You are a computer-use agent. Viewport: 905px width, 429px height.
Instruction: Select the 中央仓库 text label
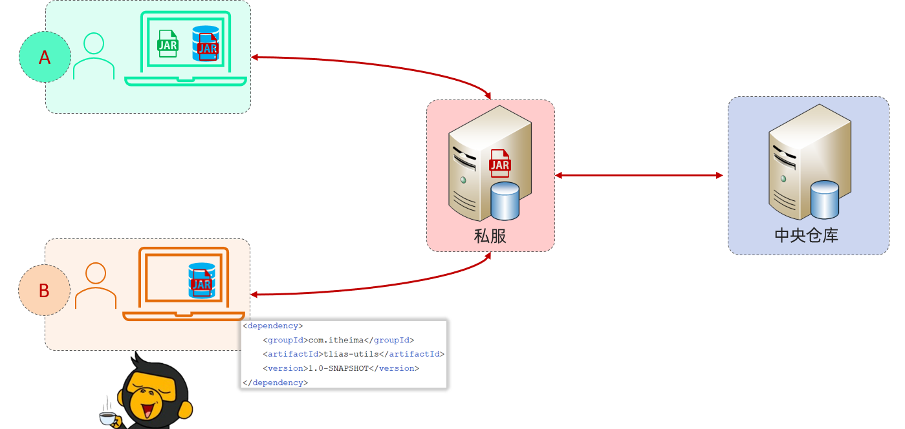pos(806,235)
